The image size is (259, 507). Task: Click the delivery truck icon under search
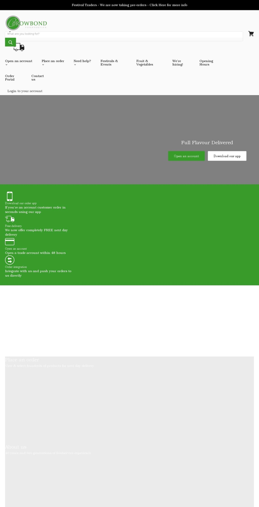19,47
